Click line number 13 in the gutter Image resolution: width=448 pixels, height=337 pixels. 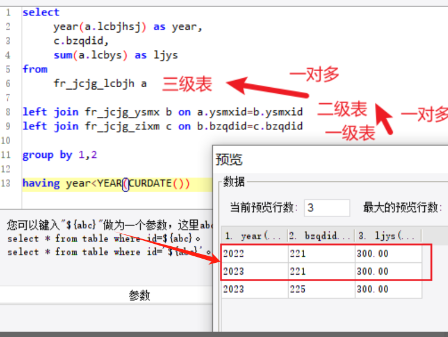pos(7,183)
